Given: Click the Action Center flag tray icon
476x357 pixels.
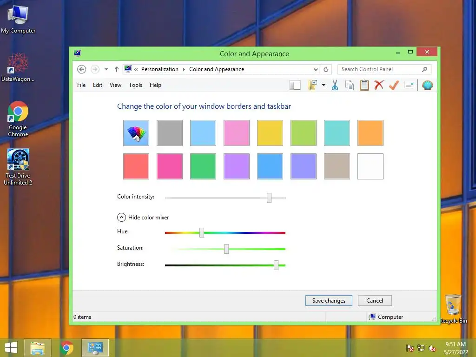Looking at the screenshot, I should pos(410,348).
